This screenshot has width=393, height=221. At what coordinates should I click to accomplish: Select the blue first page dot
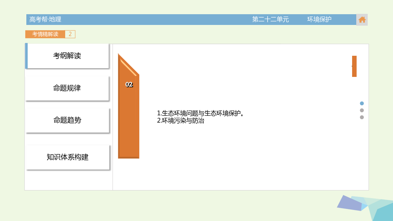coord(362,103)
